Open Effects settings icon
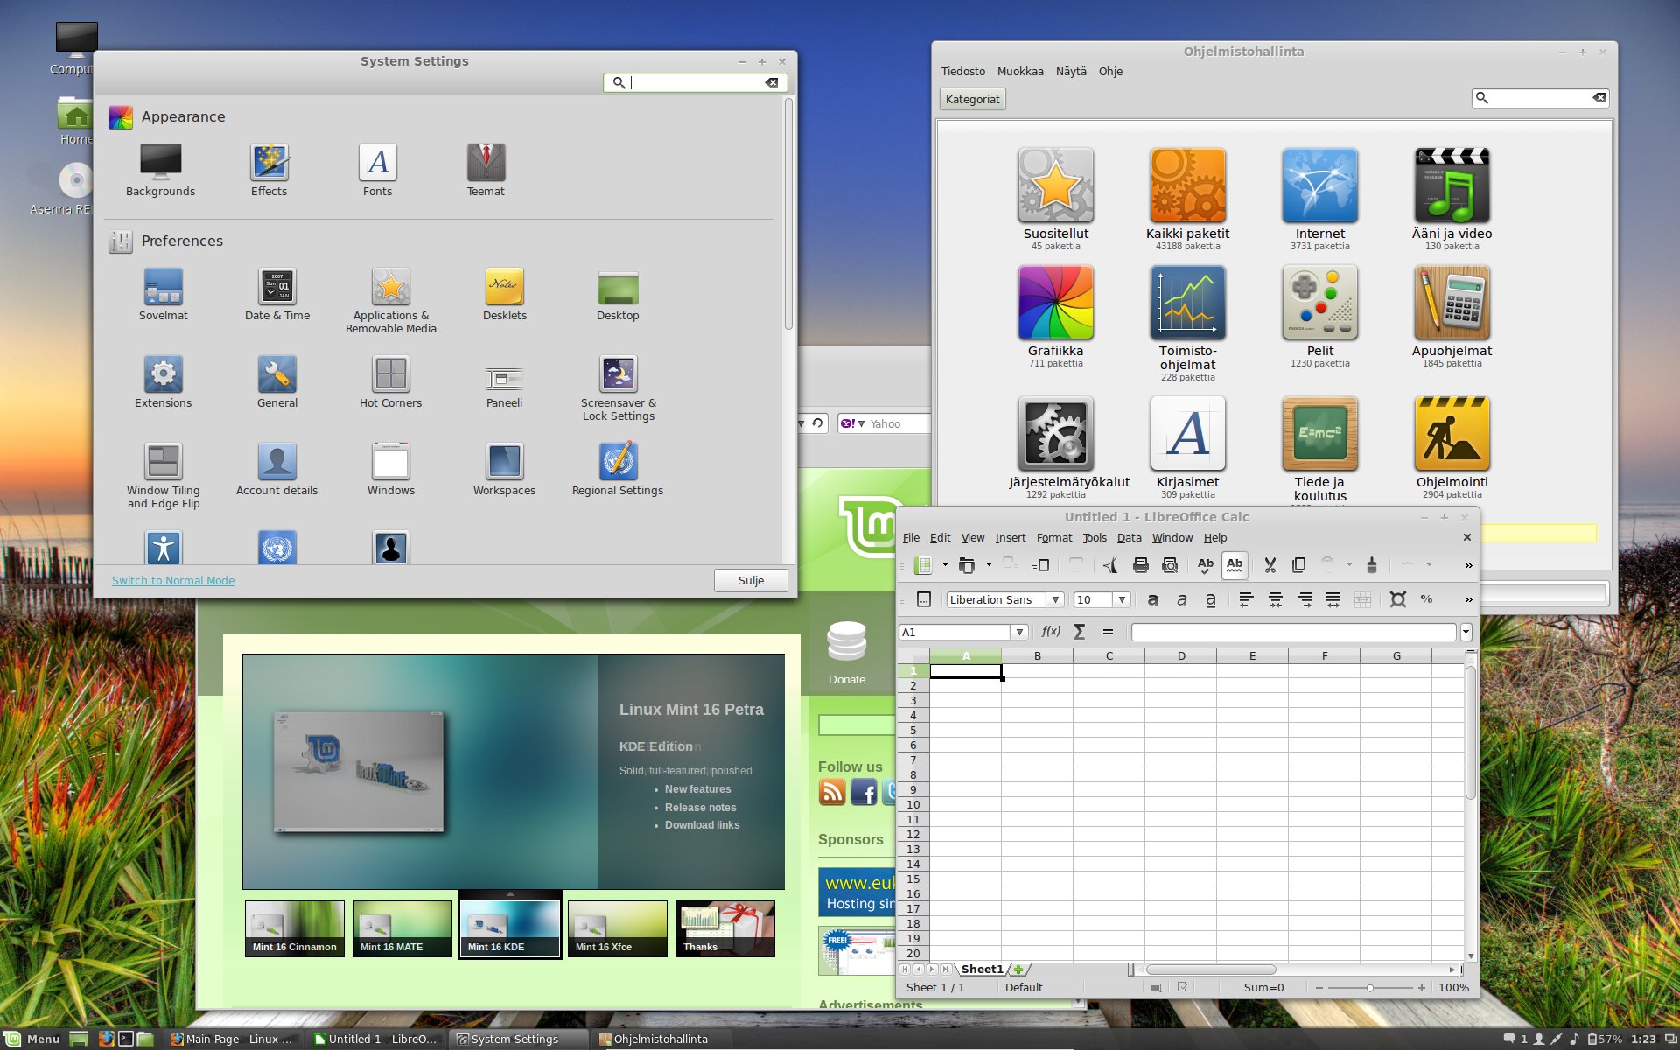This screenshot has width=1680, height=1050. [x=269, y=170]
